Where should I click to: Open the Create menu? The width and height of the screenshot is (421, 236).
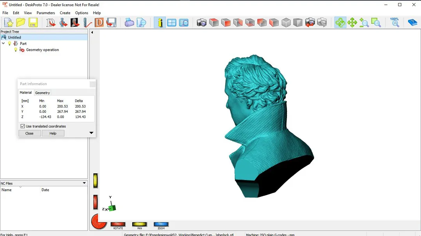coord(65,13)
